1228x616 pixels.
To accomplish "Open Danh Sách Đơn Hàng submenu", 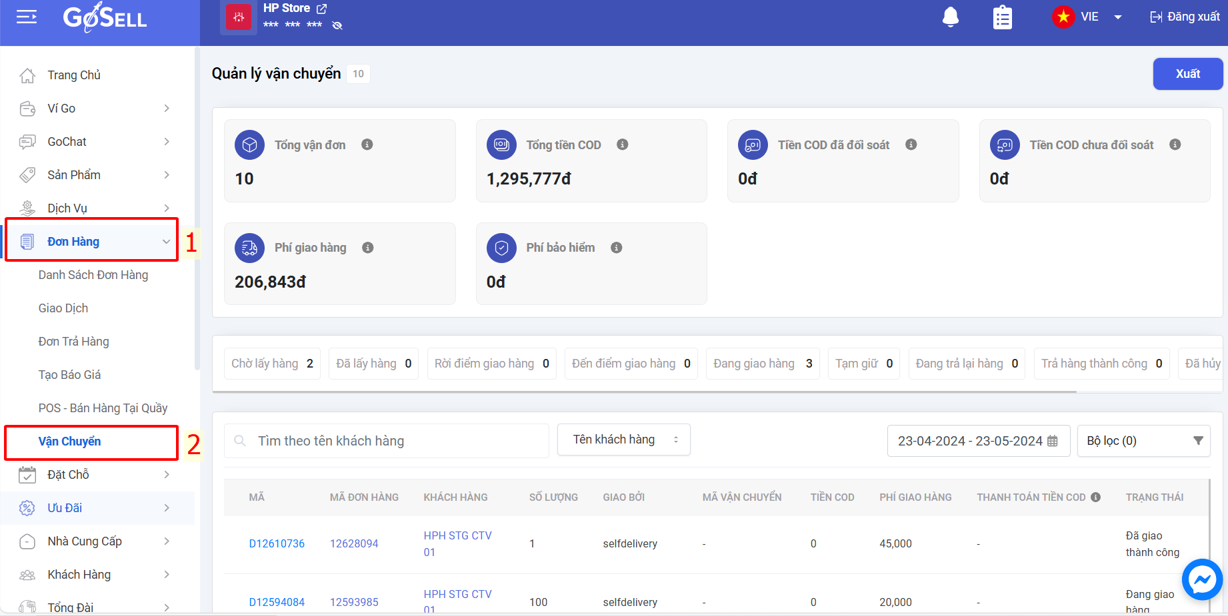I will [93, 275].
